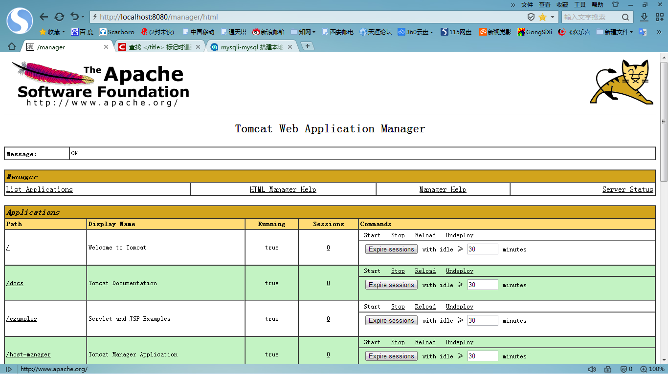Open address bar history dropdown arrow
Screen dimensions: 668x374
point(553,17)
